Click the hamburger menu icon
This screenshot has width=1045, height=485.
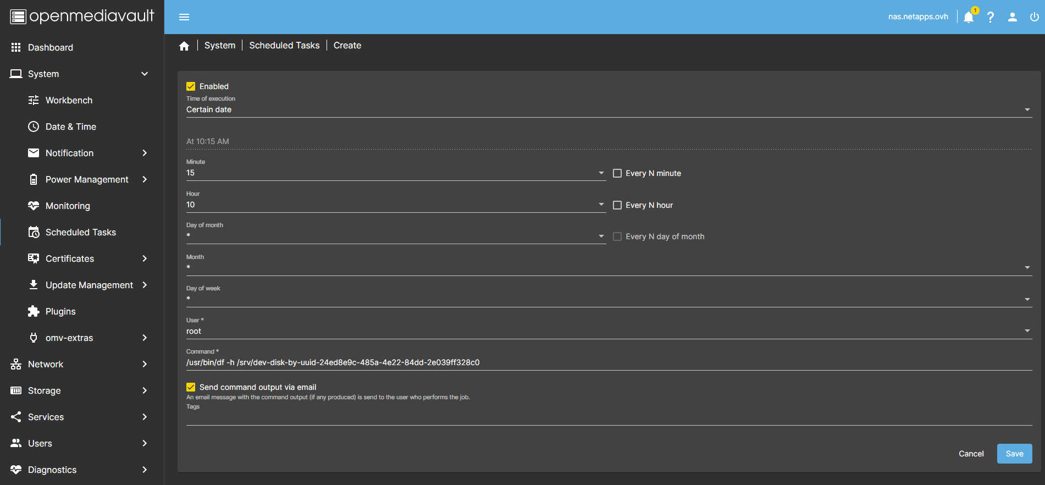click(x=184, y=17)
